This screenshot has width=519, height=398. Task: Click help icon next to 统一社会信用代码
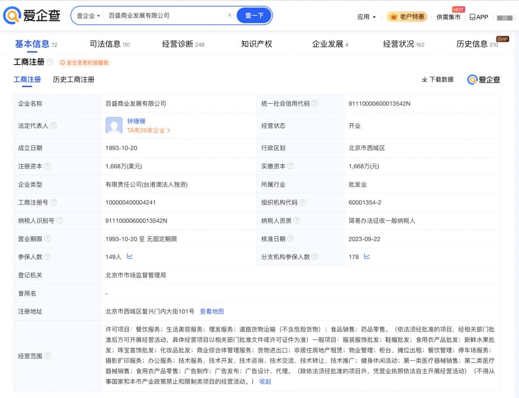click(x=315, y=103)
